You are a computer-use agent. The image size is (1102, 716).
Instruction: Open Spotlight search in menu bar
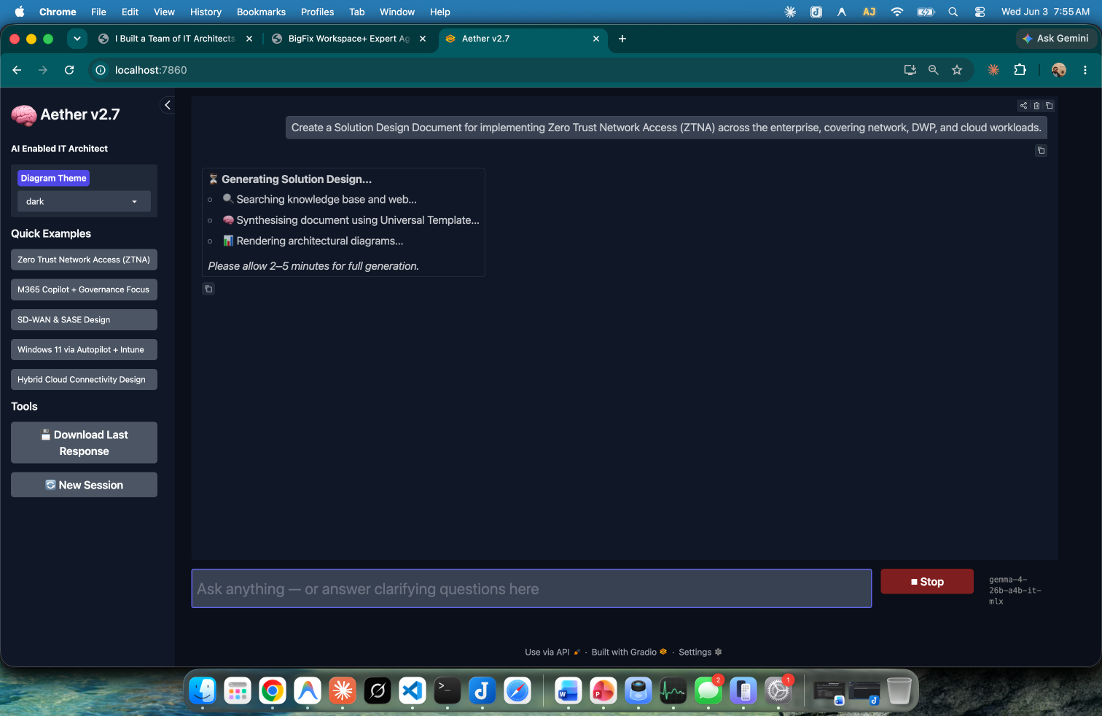(x=953, y=12)
